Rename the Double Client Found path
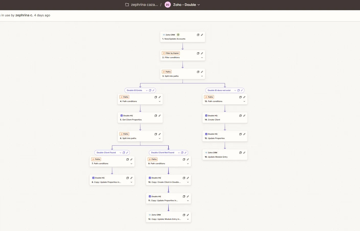This screenshot has width=360, height=231. [127, 153]
